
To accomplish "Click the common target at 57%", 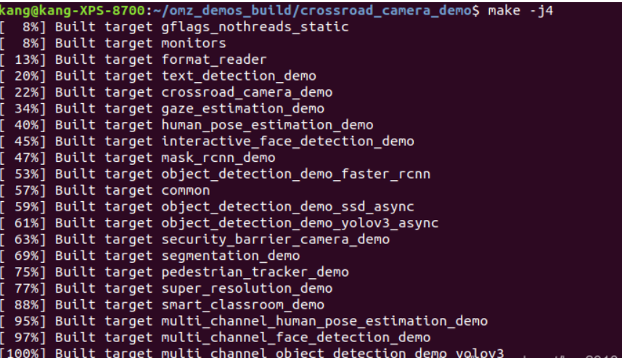I will [185, 190].
